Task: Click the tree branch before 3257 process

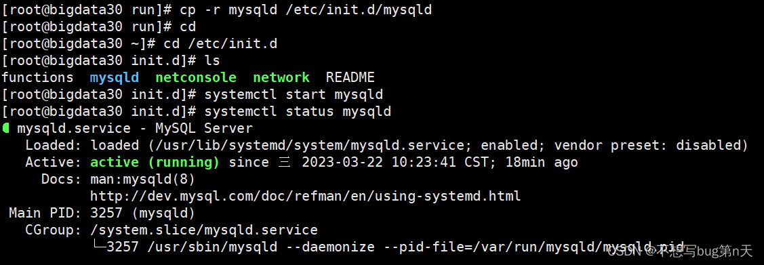Action: pyautogui.click(x=99, y=245)
